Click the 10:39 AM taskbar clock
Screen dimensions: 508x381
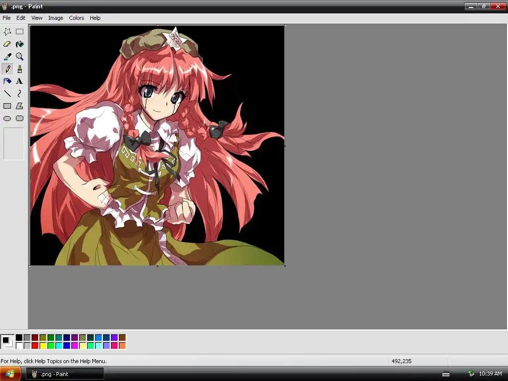490,374
